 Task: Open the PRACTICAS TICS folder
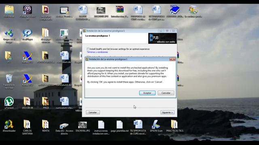click(x=175, y=126)
